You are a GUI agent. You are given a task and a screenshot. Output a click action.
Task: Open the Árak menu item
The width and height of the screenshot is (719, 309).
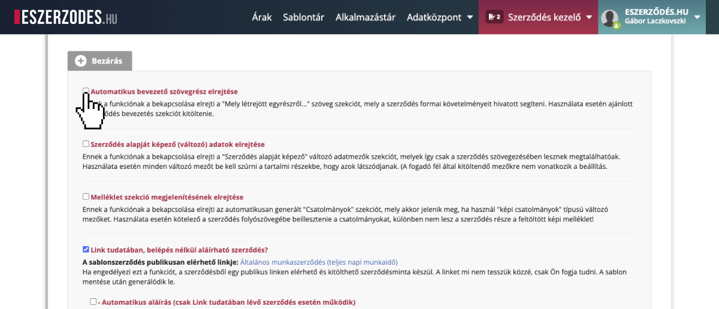point(262,17)
